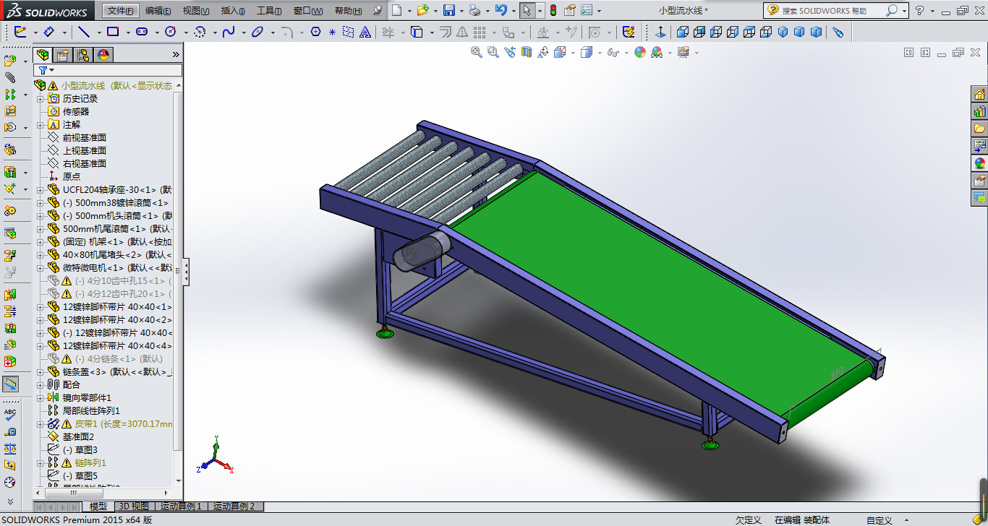Open the SOLIDWORKS Resources home tab

click(979, 95)
